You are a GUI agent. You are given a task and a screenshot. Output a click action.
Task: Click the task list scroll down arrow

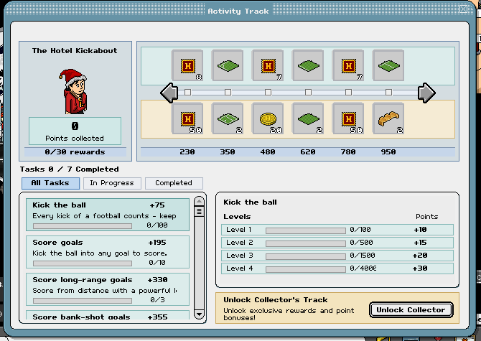pyautogui.click(x=199, y=314)
